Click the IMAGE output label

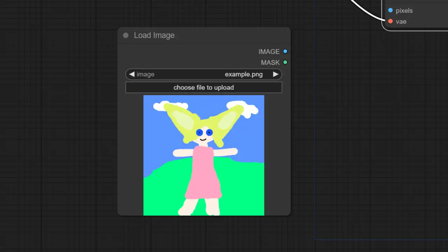click(x=269, y=51)
